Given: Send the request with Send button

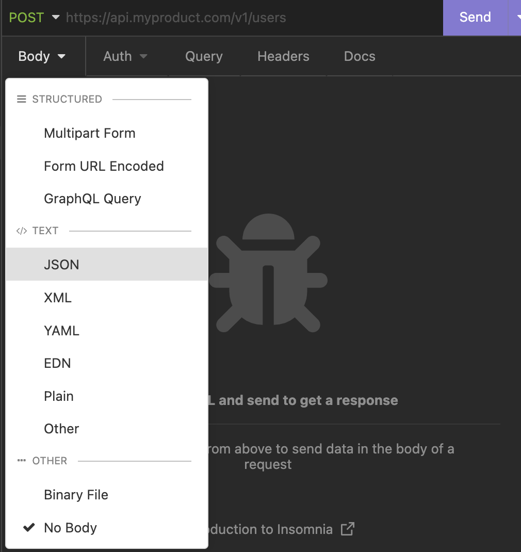Looking at the screenshot, I should (x=475, y=18).
